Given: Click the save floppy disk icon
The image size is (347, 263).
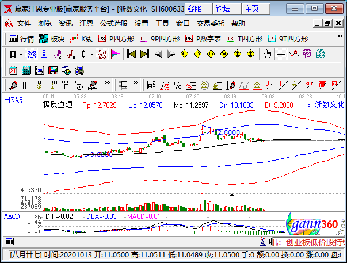Looking at the screenshot, I should click(x=53, y=70).
